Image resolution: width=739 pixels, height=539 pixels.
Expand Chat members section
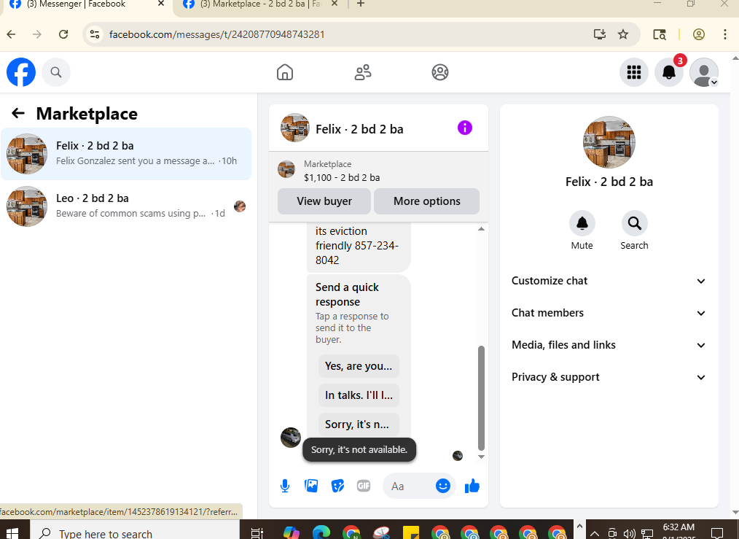[609, 313]
